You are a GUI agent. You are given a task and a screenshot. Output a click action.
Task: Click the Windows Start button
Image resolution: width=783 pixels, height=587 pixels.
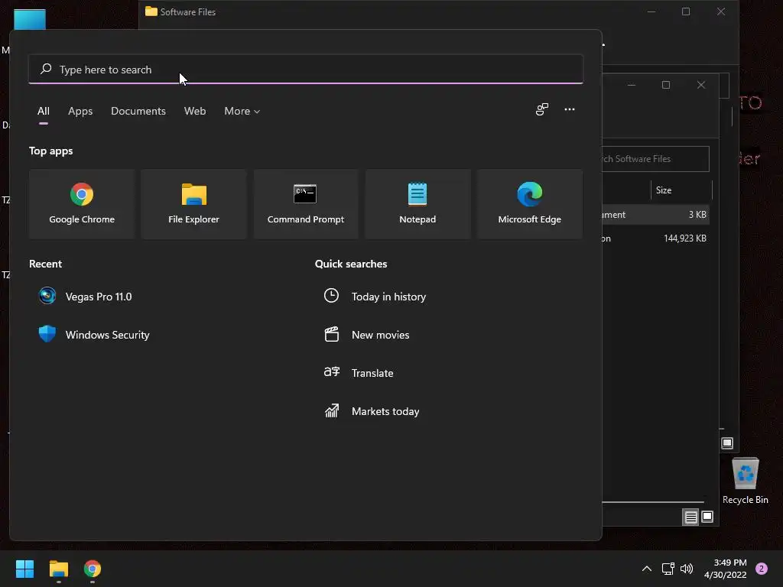tap(24, 569)
